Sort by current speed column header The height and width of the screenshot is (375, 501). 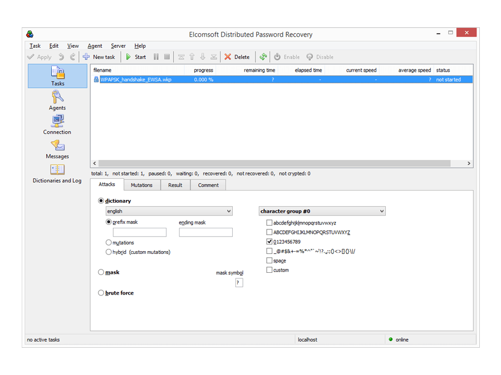click(352, 70)
